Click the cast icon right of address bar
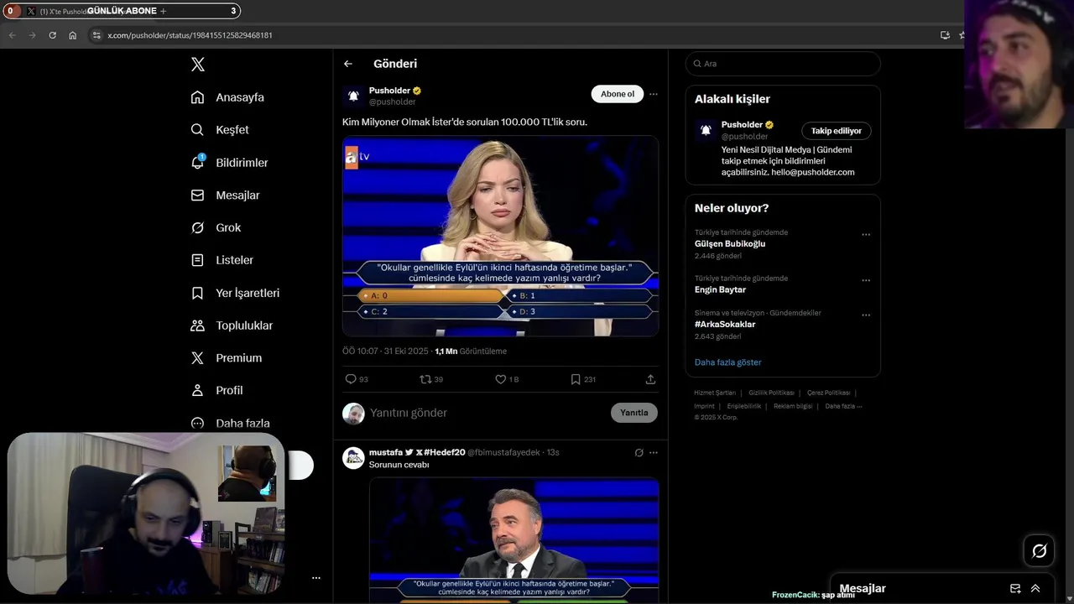Screen dimensions: 1074x604 [x=945, y=35]
